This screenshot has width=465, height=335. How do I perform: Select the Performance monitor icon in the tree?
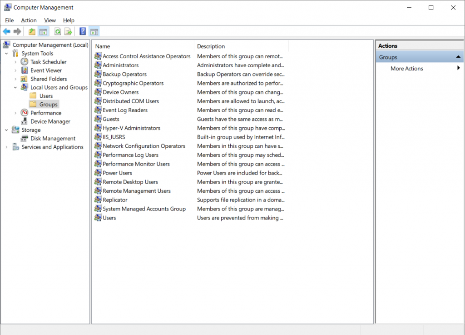coord(25,113)
